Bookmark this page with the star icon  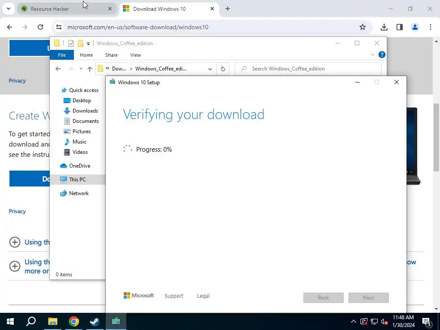363,27
